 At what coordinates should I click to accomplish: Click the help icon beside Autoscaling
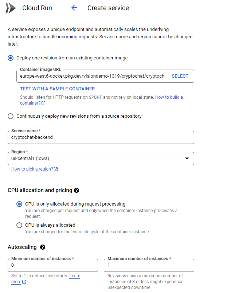(x=43, y=247)
